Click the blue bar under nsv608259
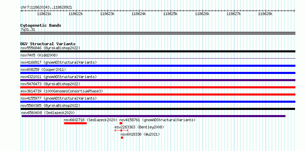This screenshot has height=151, width=305. click(158, 73)
